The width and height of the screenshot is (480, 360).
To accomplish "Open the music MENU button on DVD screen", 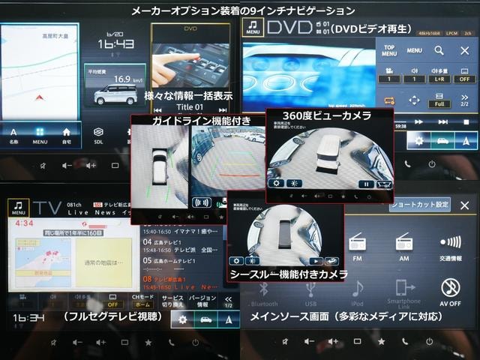I will coord(253,27).
